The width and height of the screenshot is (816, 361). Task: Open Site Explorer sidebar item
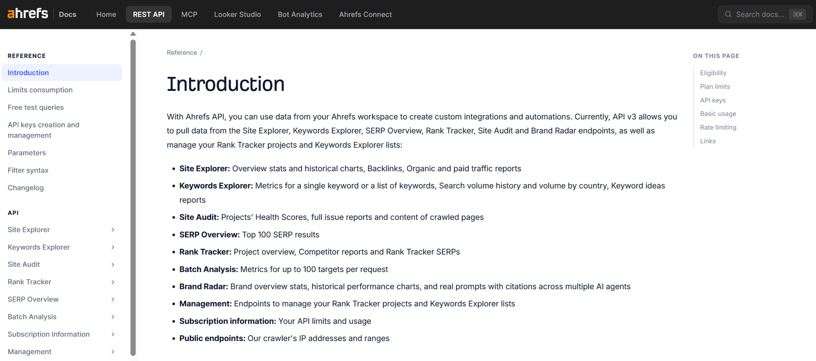(29, 230)
